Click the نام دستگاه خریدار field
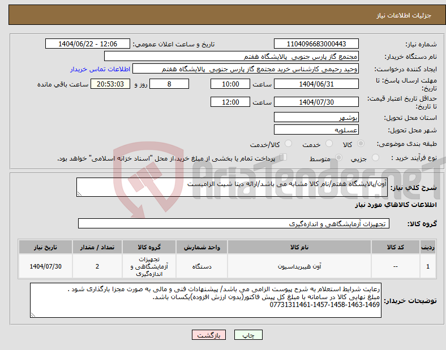The image size is (446, 350). pos(231,56)
